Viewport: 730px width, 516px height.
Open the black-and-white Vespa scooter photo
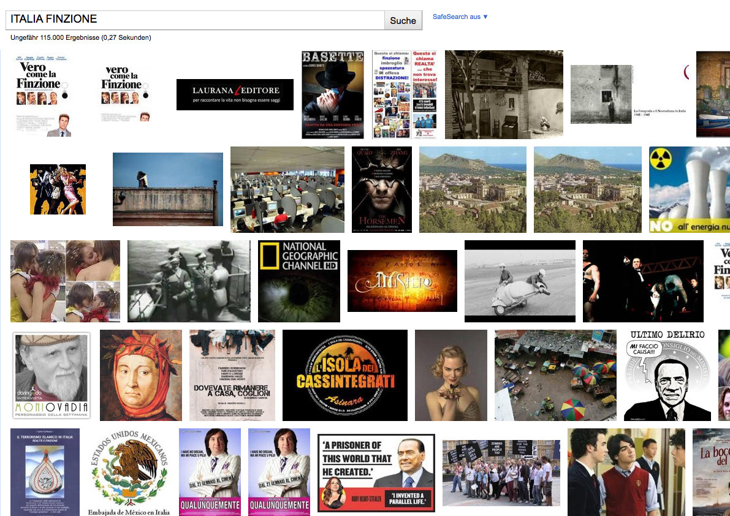pyautogui.click(x=520, y=281)
